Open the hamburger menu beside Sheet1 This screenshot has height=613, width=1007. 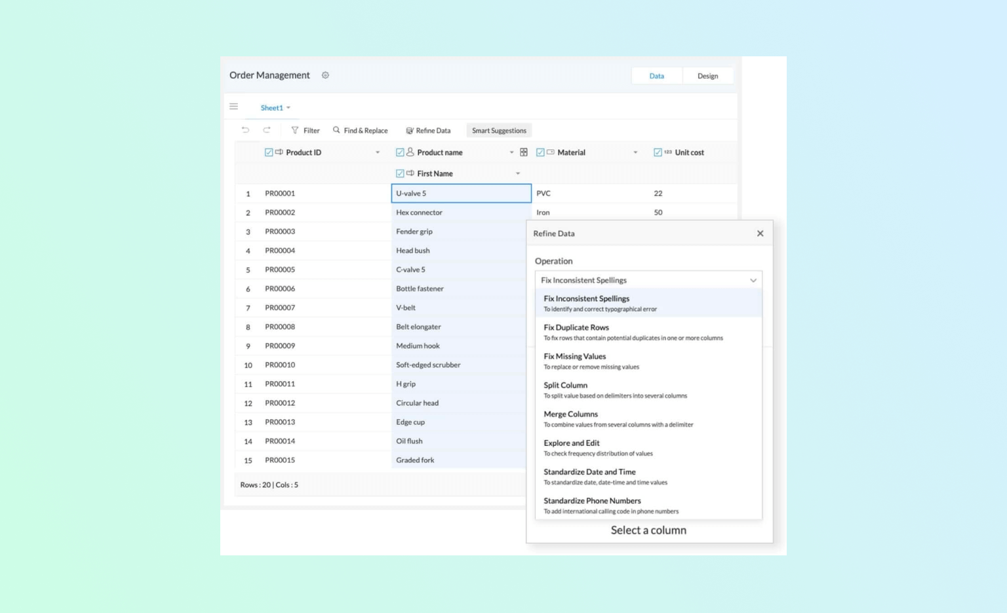233,106
